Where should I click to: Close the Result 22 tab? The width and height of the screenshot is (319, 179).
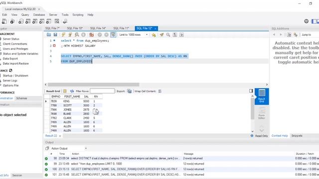pyautogui.click(x=60, y=136)
